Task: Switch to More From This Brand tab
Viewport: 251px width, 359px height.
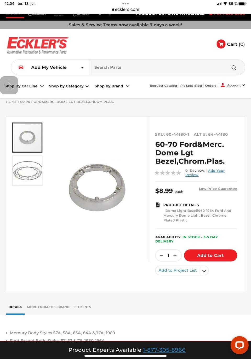Action: 48,307
